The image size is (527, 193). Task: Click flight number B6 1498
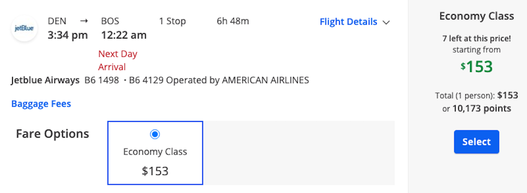point(101,80)
